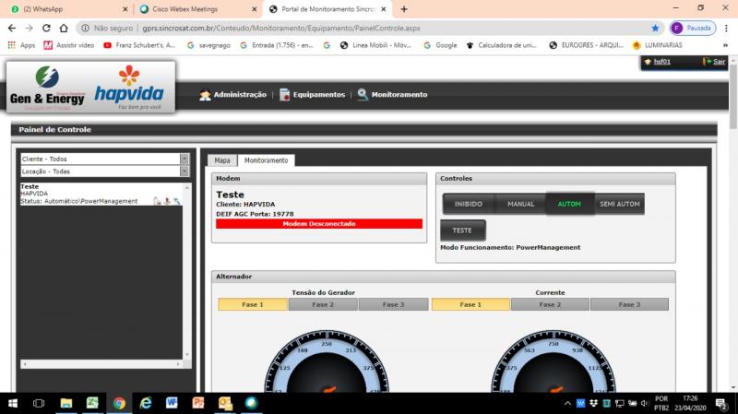Expand the Locação - Todas dropdown
The image size is (738, 414).
click(x=184, y=172)
